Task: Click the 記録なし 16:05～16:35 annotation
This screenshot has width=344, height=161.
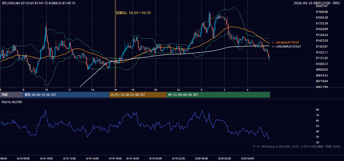Action: (x=133, y=13)
